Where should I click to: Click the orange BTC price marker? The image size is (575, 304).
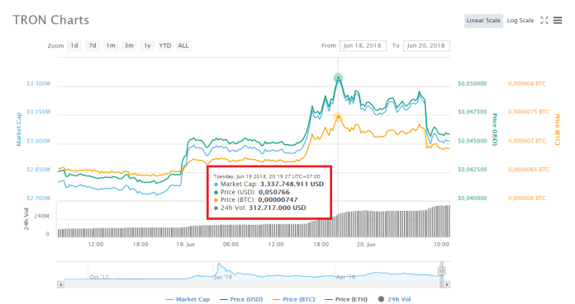(x=338, y=117)
